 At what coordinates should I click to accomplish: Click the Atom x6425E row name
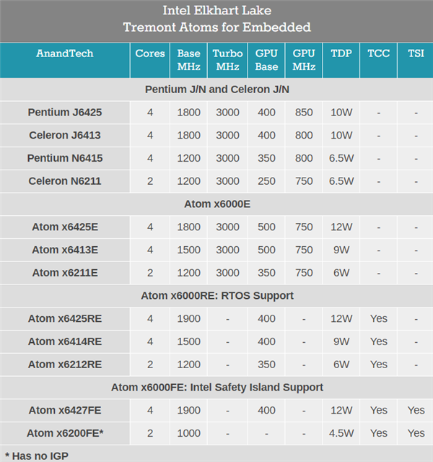pos(65,227)
